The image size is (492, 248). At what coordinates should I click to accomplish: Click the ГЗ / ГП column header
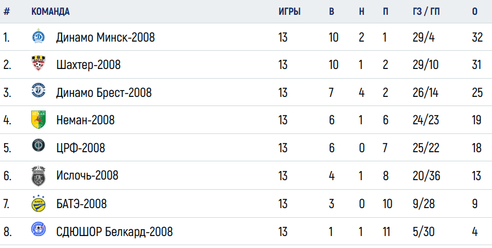426,11
